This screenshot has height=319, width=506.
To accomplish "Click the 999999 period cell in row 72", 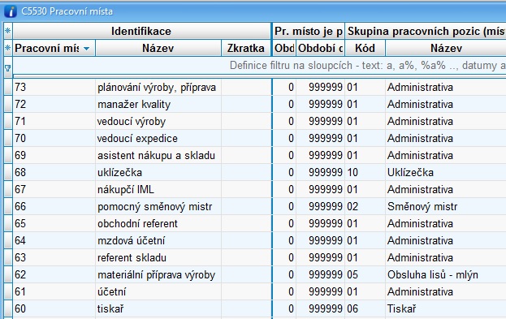I will [x=321, y=104].
